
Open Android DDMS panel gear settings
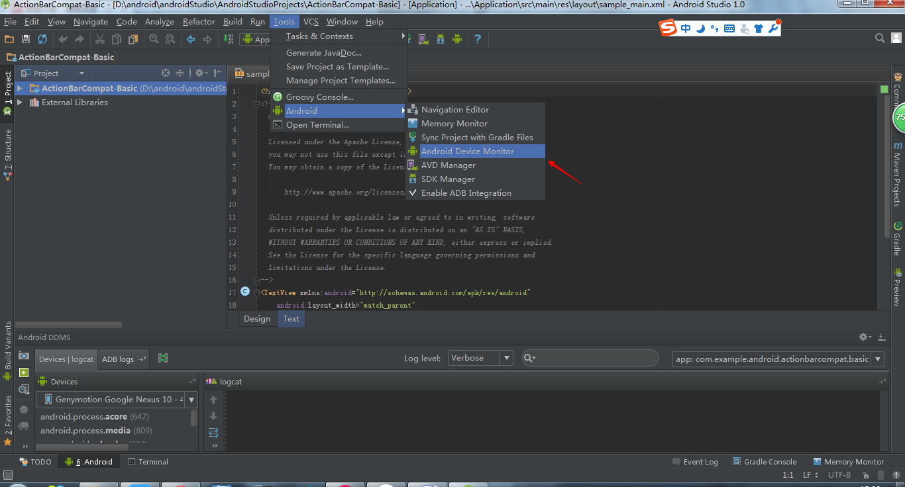[x=865, y=337]
